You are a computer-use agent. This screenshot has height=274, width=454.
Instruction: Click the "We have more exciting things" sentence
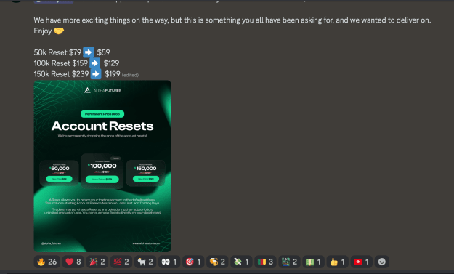(232, 20)
